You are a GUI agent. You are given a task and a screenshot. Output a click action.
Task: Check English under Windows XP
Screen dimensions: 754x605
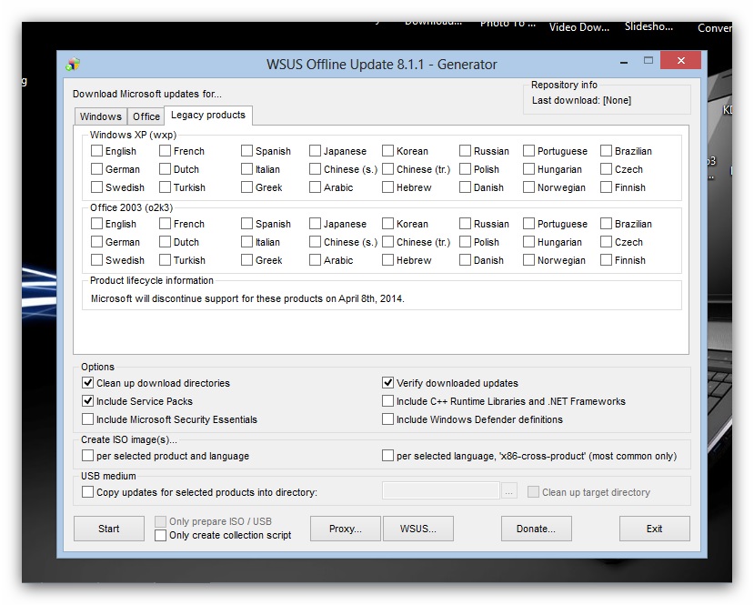pyautogui.click(x=97, y=151)
